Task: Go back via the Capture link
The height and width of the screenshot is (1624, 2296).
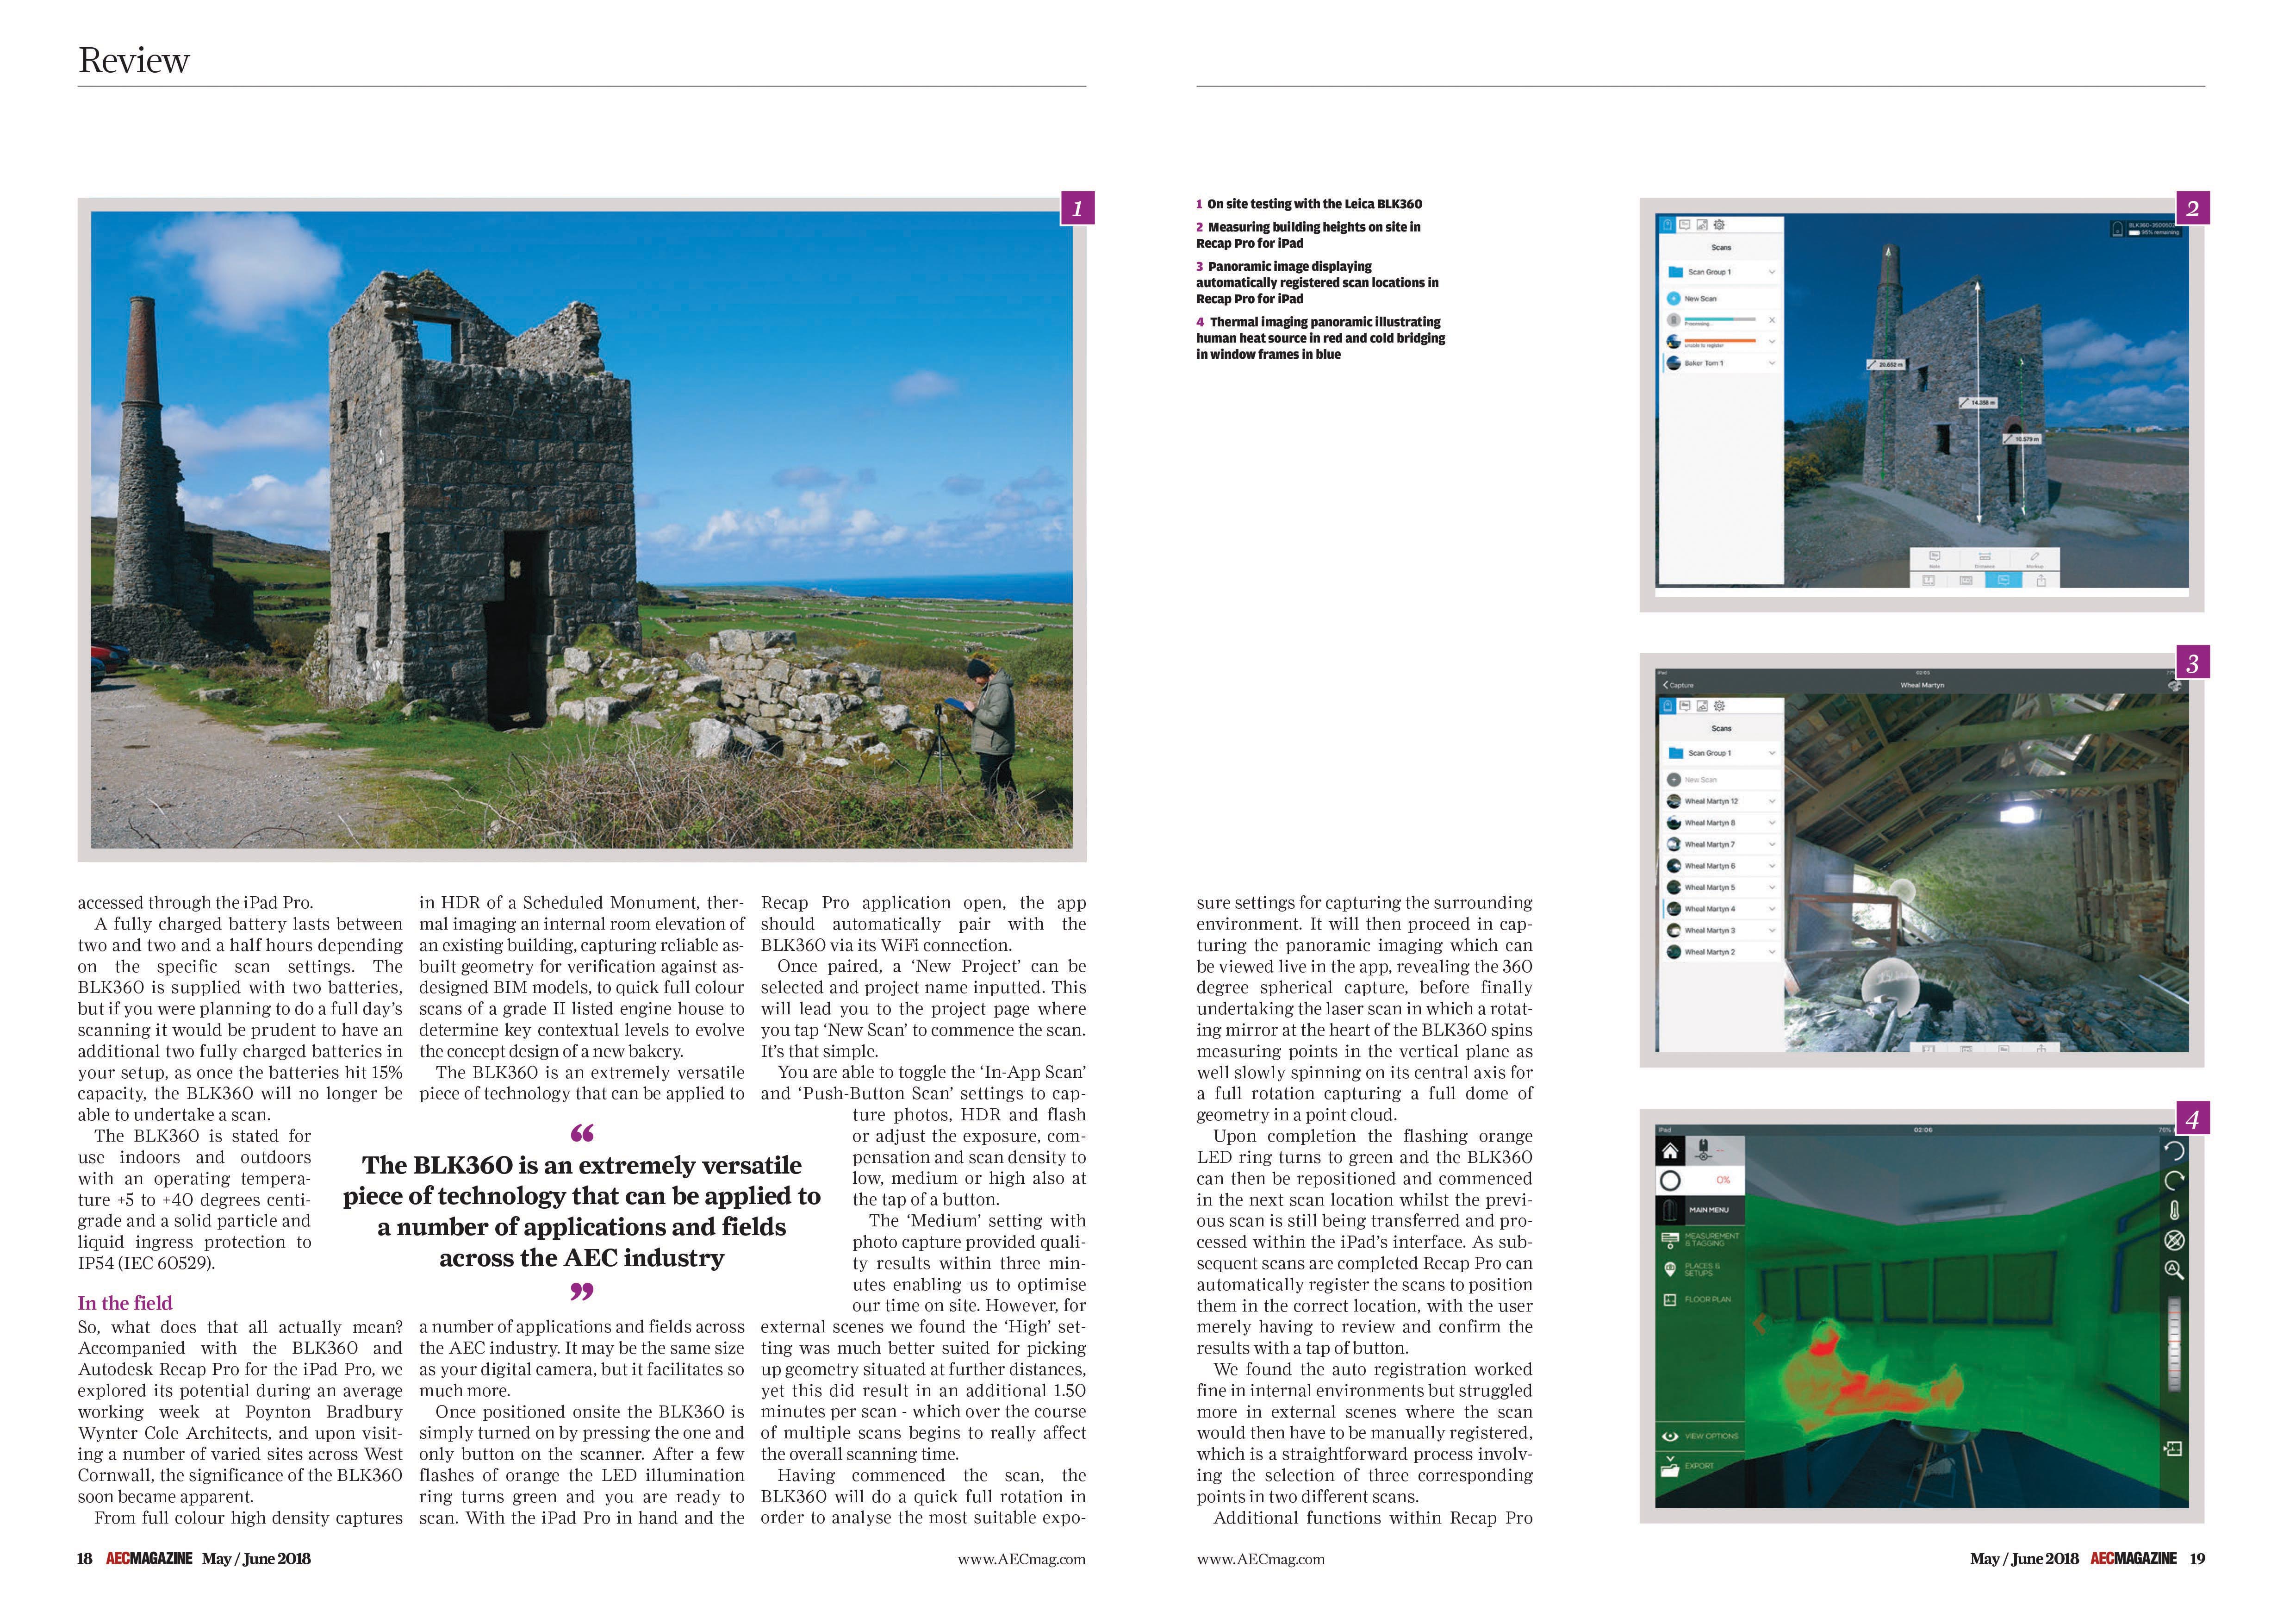Action: pyautogui.click(x=1678, y=685)
